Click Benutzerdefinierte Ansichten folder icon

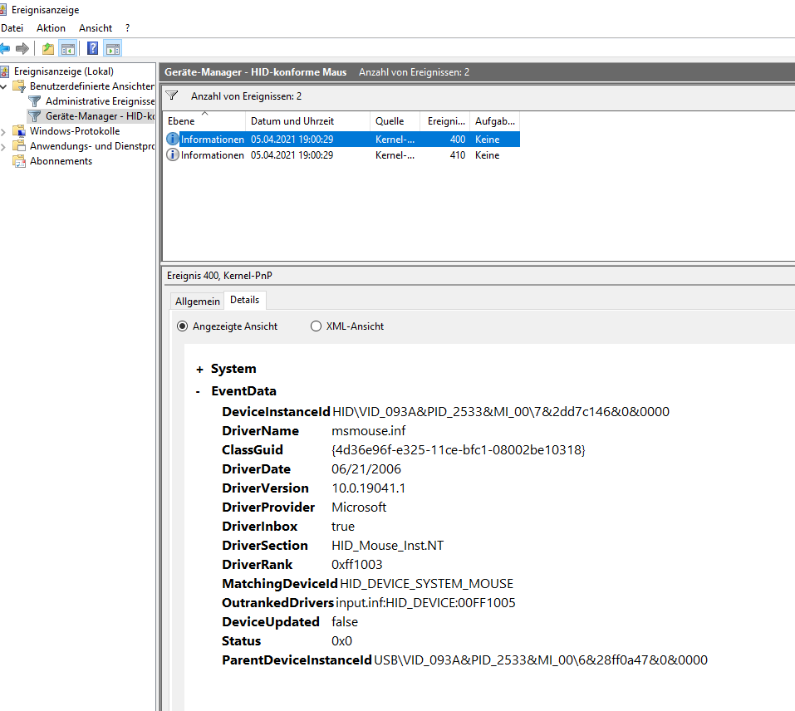pos(19,86)
